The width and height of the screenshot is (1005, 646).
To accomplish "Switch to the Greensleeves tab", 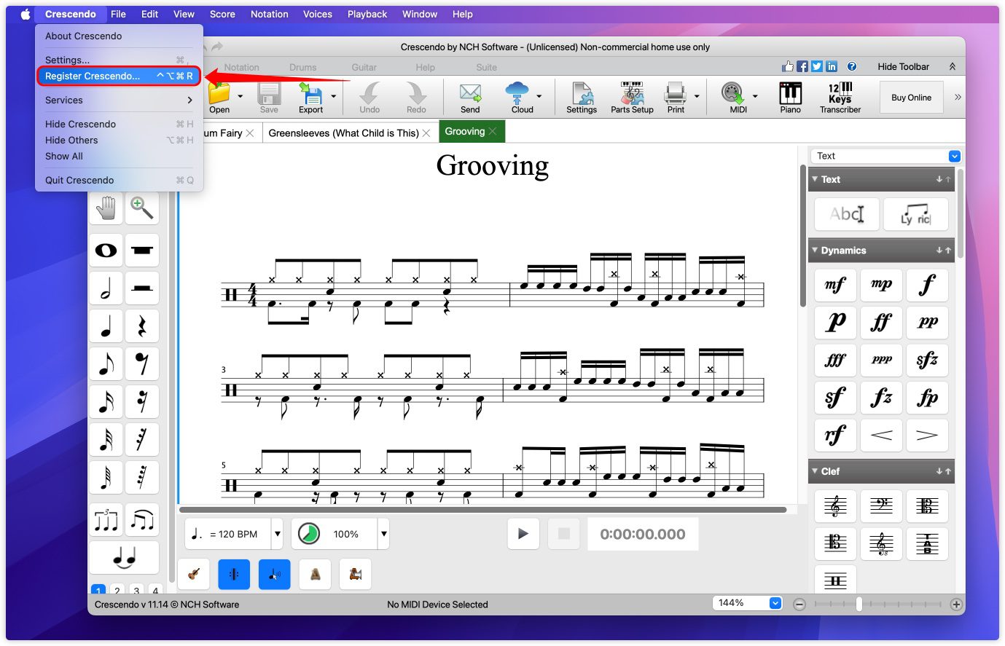I will click(343, 133).
